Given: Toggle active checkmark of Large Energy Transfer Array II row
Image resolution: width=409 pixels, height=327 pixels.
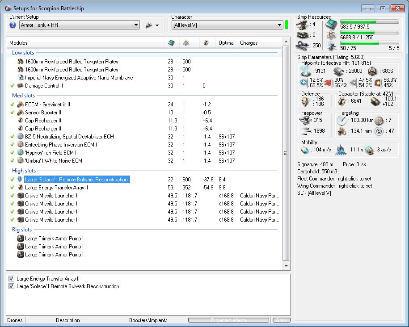Looking at the screenshot, I should tap(12, 187).
